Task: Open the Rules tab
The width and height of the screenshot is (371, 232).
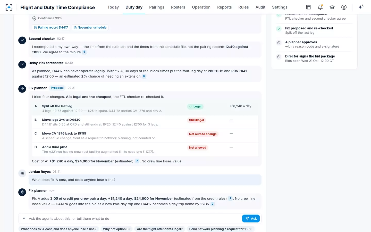Action: click(243, 7)
